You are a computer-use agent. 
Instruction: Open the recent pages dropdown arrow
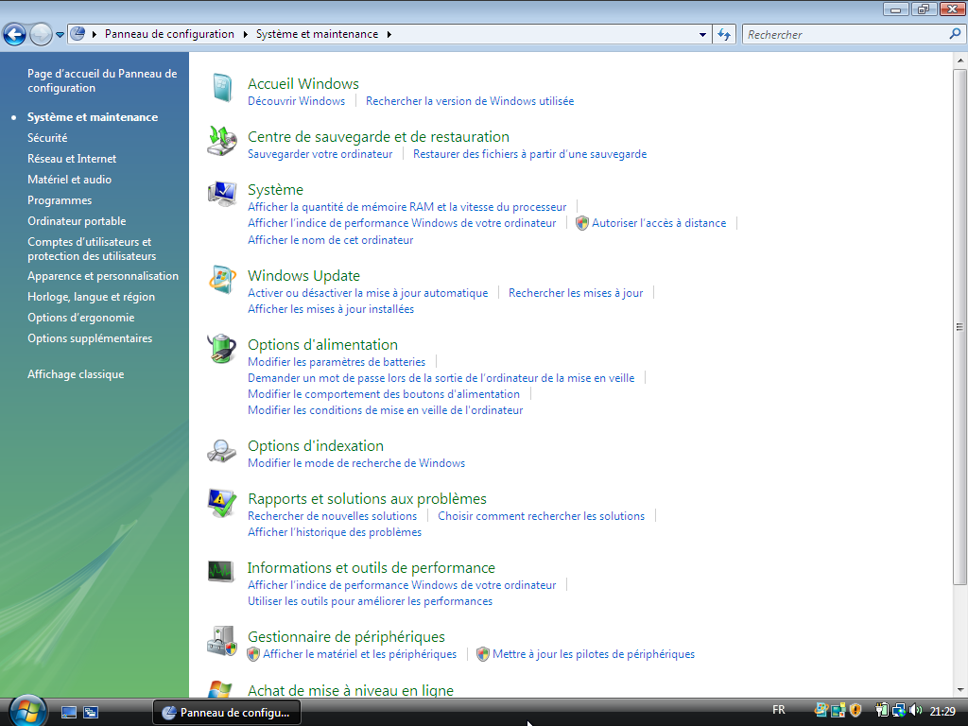[x=60, y=35]
